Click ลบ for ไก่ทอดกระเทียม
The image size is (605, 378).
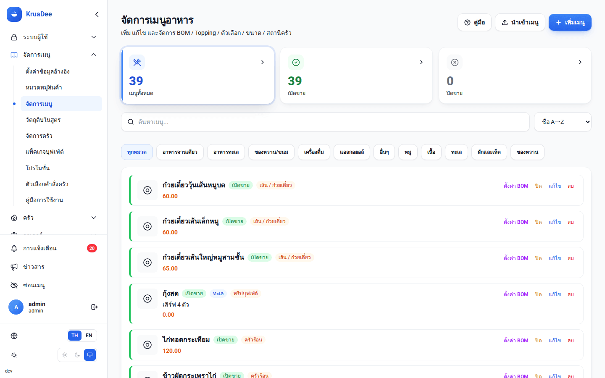[571, 341]
